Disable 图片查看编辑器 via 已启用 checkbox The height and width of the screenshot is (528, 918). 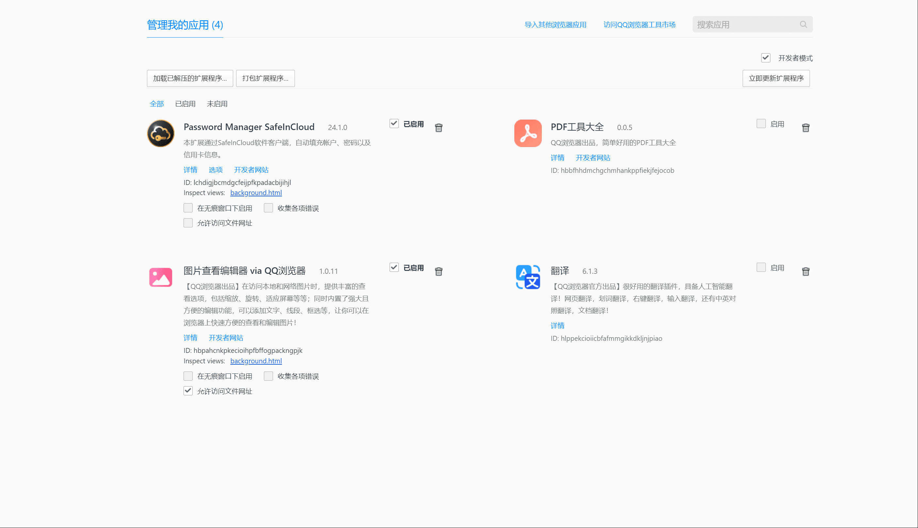(394, 268)
